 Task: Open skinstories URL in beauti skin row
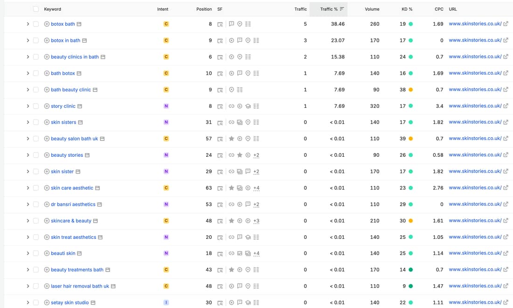[x=475, y=253]
